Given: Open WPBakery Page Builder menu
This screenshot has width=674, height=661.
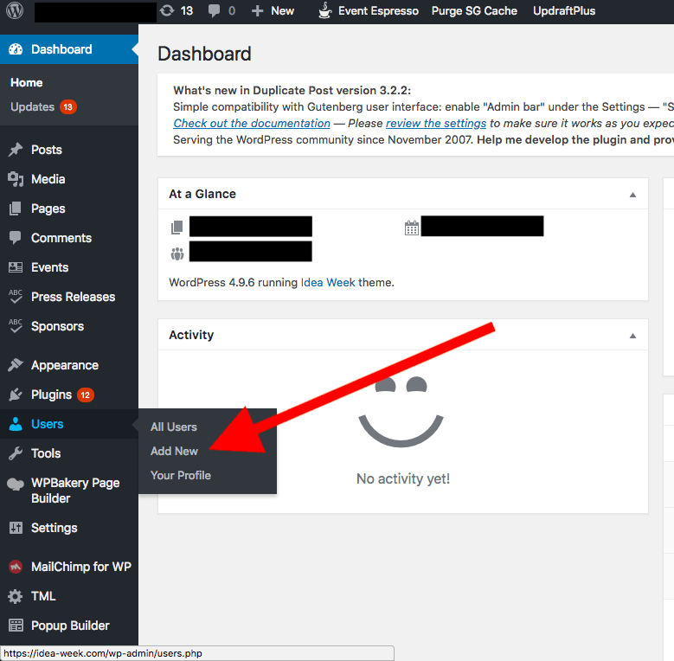Looking at the screenshot, I should tap(75, 491).
